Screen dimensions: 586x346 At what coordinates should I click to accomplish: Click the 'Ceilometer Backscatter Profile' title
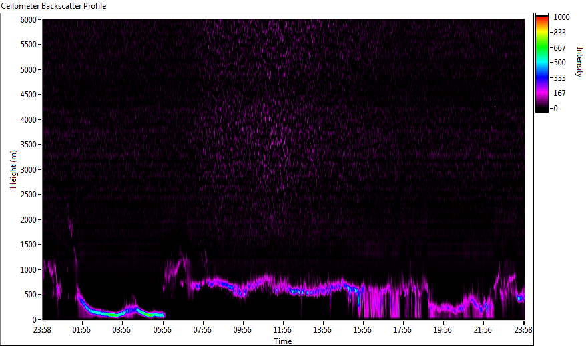tap(53, 6)
